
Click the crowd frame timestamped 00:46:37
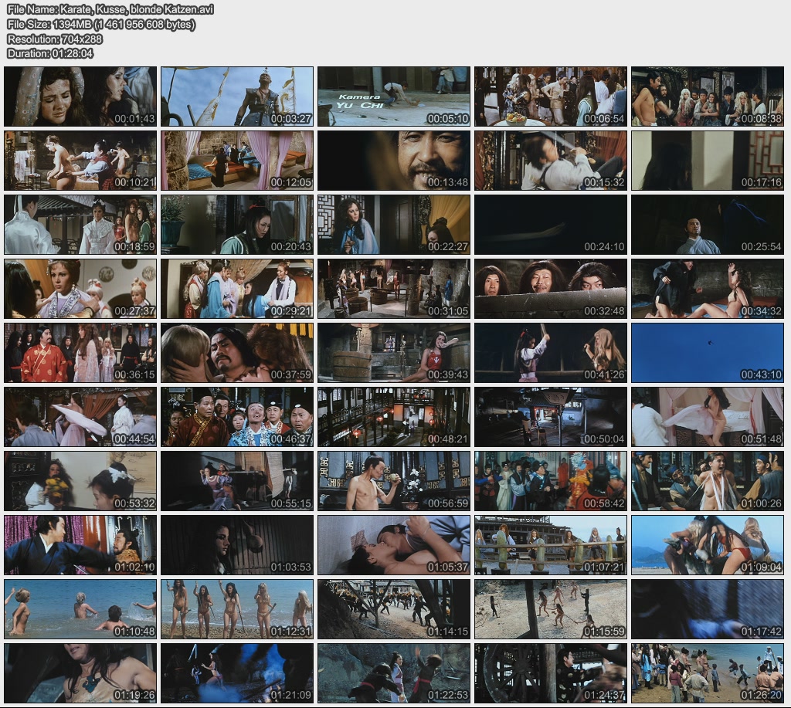[x=237, y=417]
